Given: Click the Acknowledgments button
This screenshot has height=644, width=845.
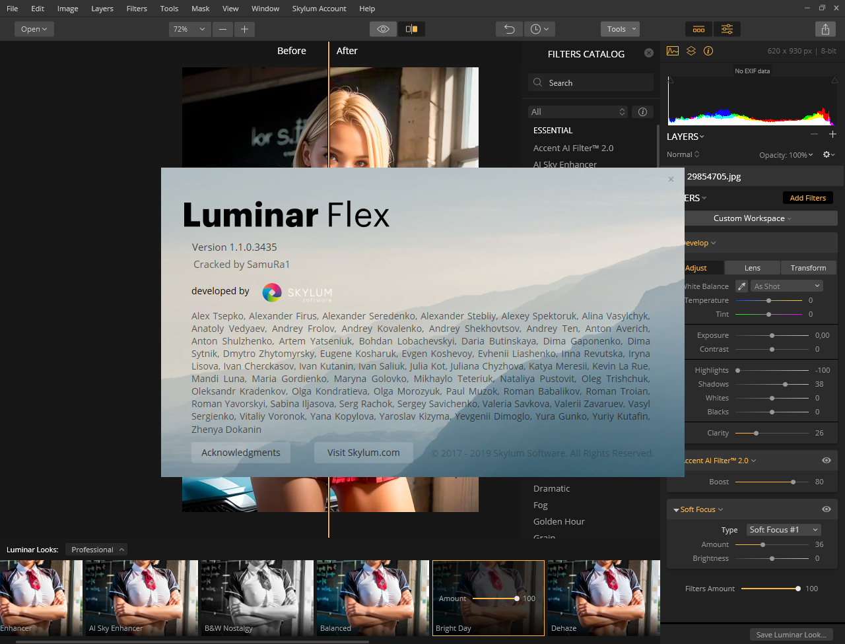Looking at the screenshot, I should [241, 453].
